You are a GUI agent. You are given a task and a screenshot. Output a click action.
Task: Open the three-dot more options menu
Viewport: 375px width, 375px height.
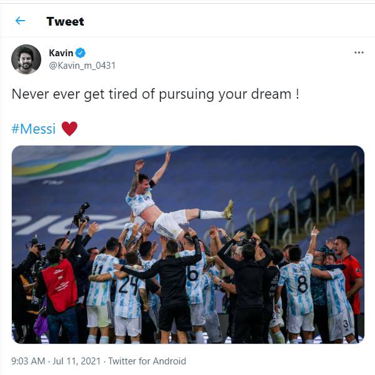coord(359,52)
